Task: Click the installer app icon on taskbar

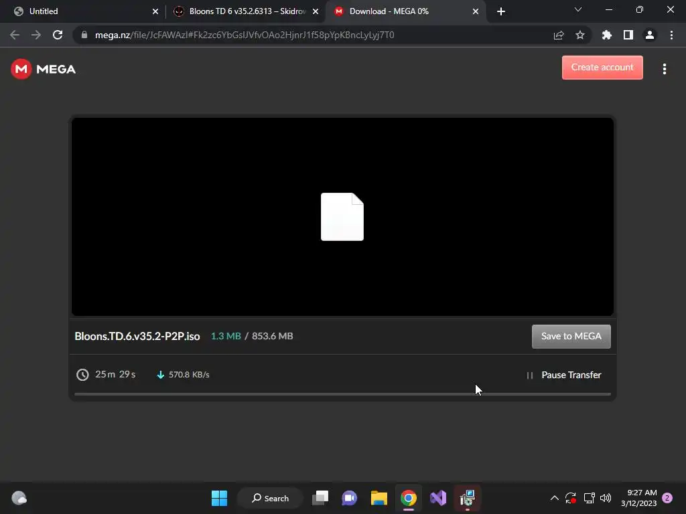Action: (467, 498)
